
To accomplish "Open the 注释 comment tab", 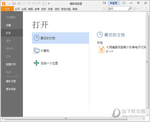I will tap(24, 9).
